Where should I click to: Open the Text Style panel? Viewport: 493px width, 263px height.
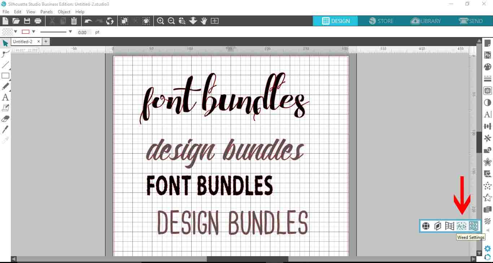coord(488,114)
